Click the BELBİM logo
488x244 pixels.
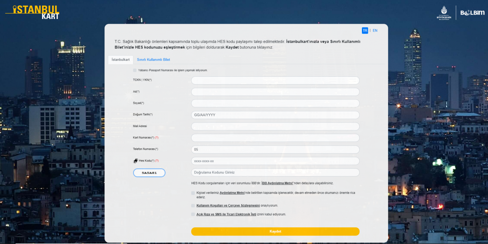pos(472,13)
